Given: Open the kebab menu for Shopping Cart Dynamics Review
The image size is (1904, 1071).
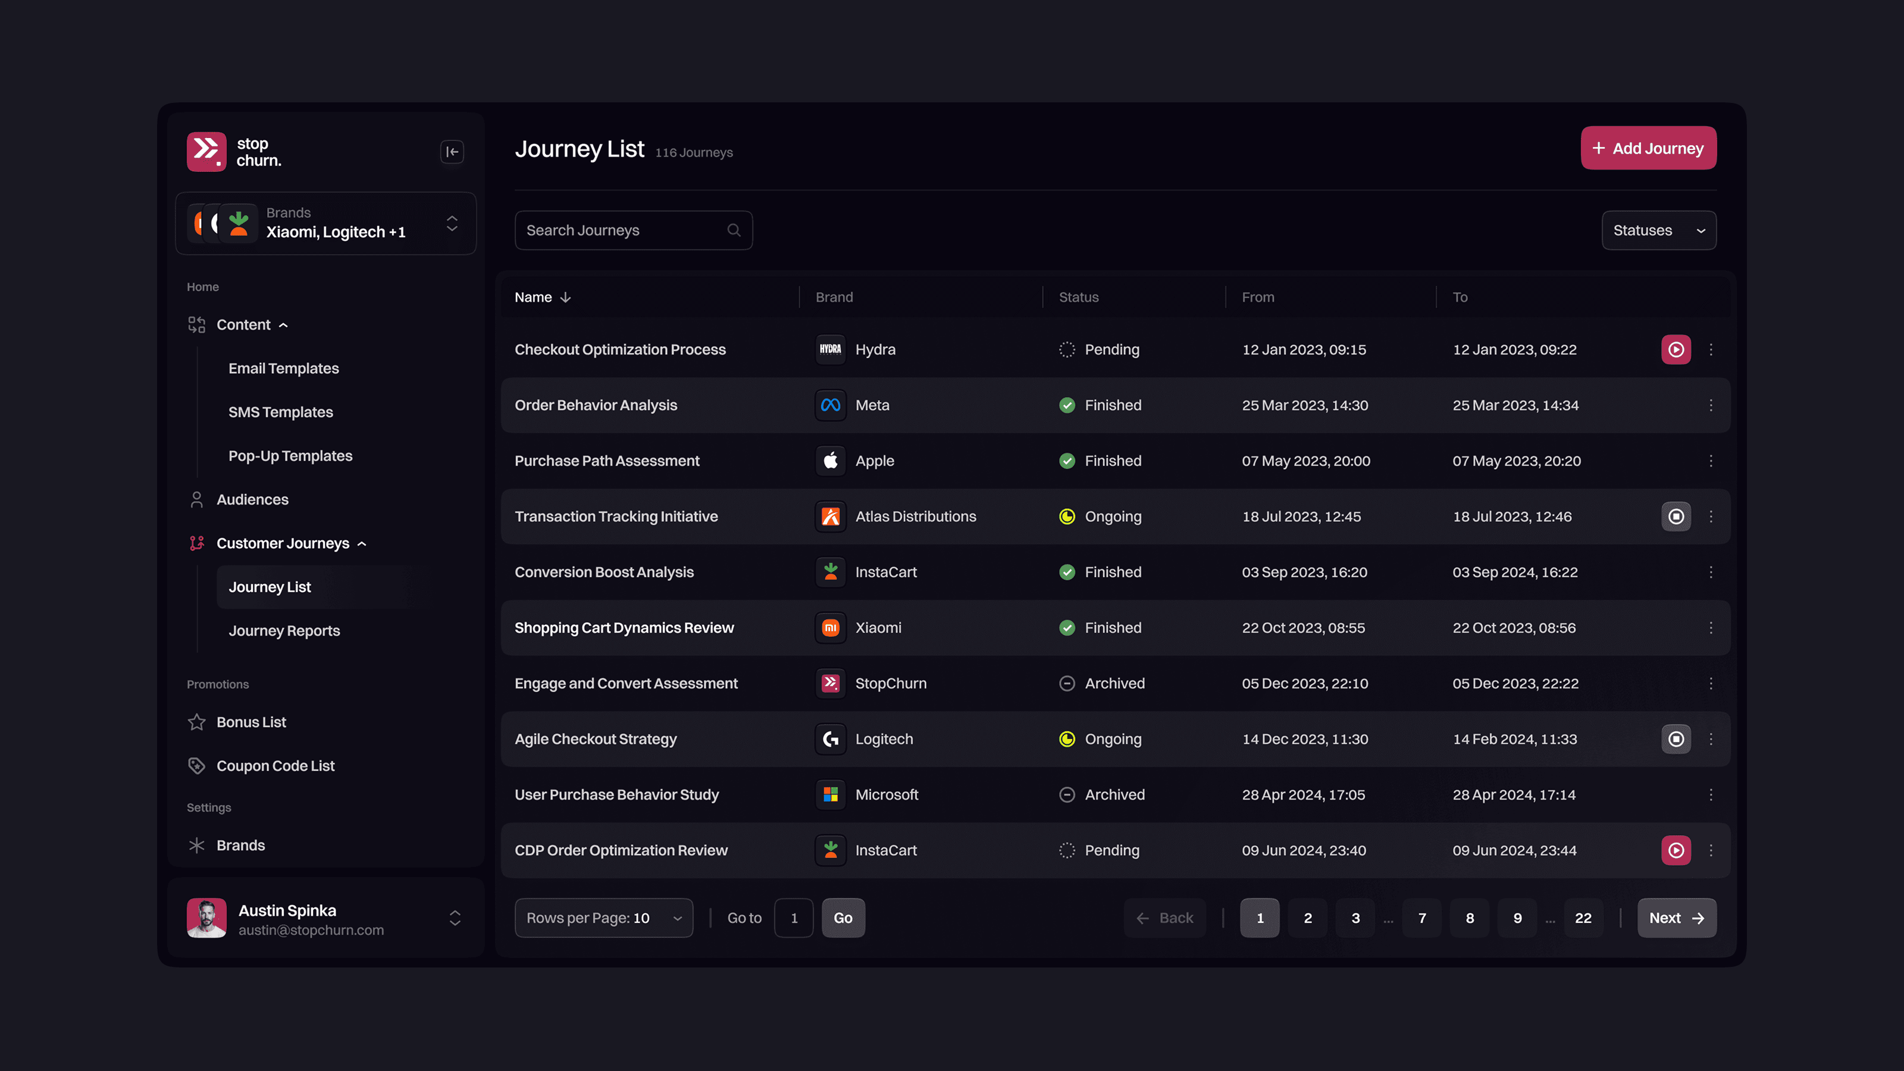Looking at the screenshot, I should pyautogui.click(x=1712, y=628).
